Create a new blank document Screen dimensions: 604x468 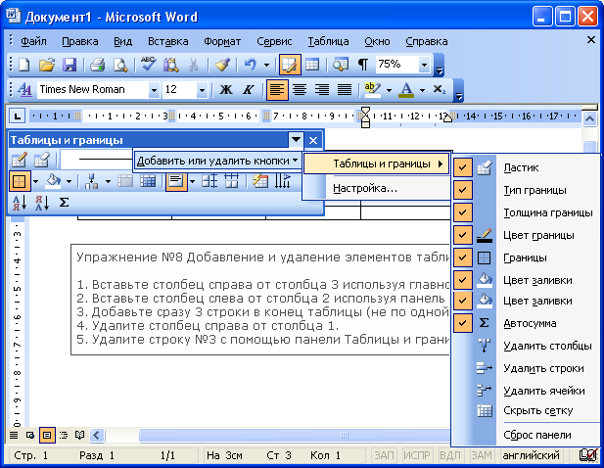point(24,65)
